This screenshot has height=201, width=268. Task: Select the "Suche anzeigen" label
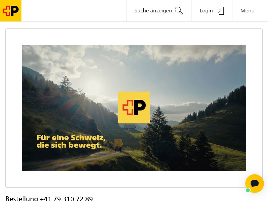tap(153, 11)
